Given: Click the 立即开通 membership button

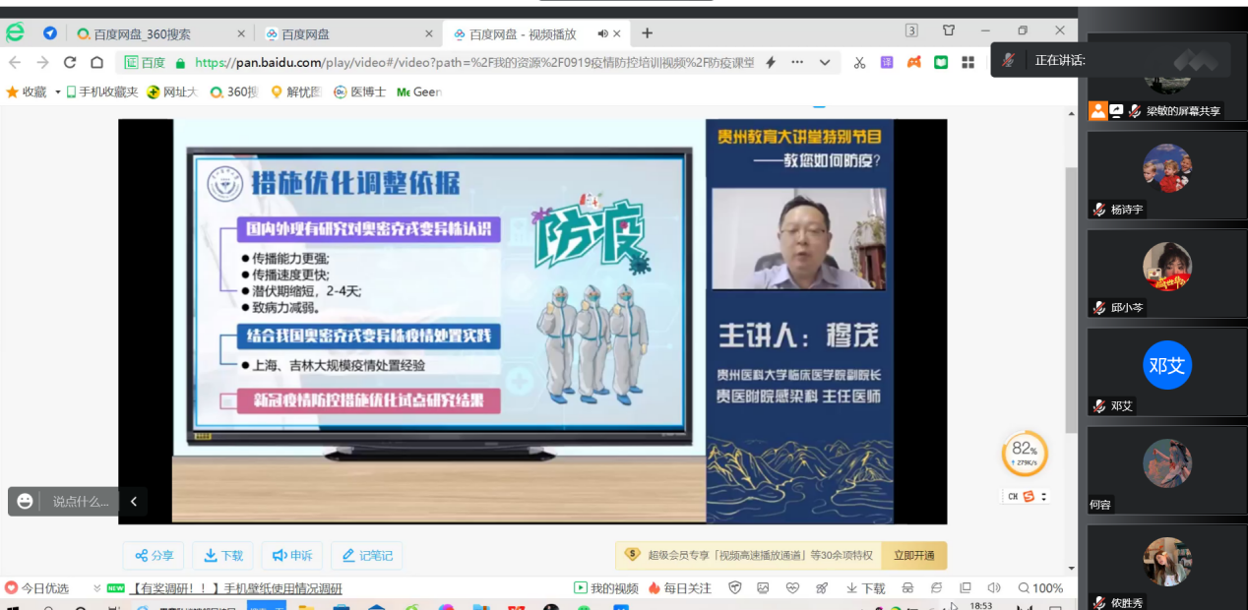Looking at the screenshot, I should [913, 556].
